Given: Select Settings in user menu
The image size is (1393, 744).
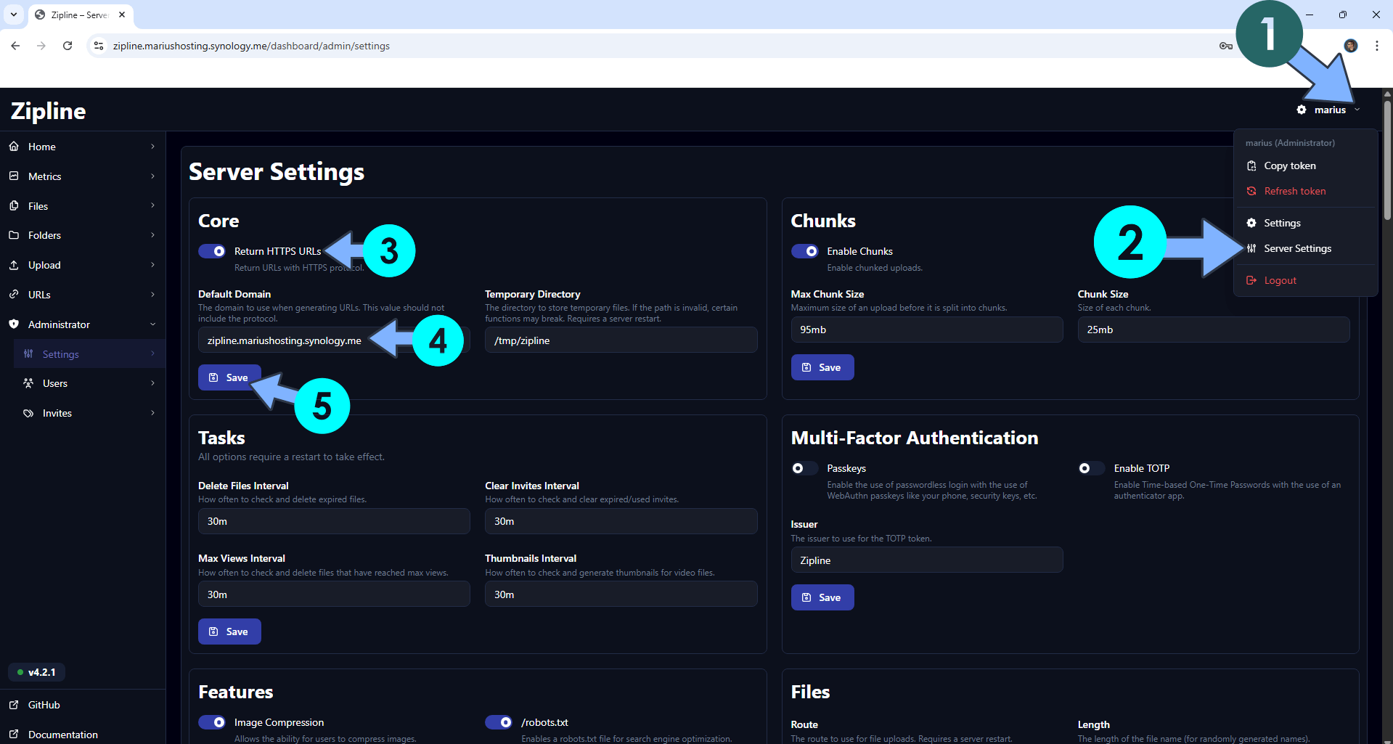Looking at the screenshot, I should (1305, 223).
